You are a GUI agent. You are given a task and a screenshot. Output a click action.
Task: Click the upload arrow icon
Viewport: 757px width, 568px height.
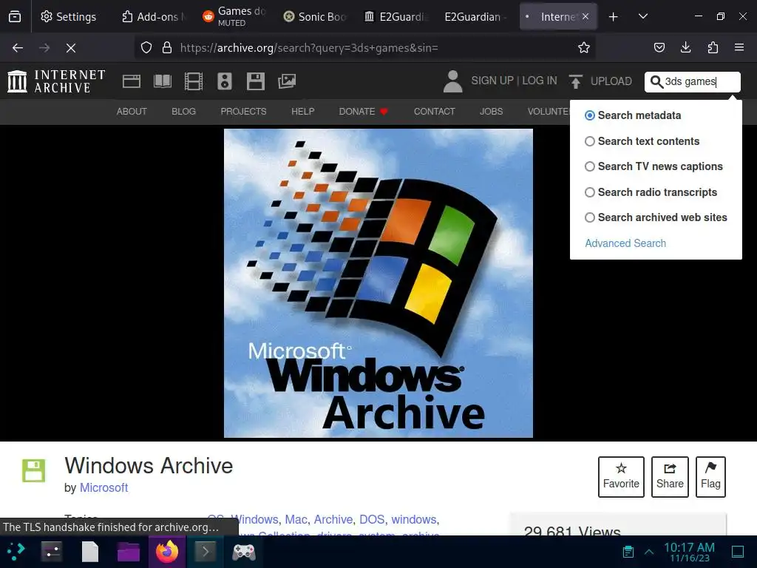575,81
